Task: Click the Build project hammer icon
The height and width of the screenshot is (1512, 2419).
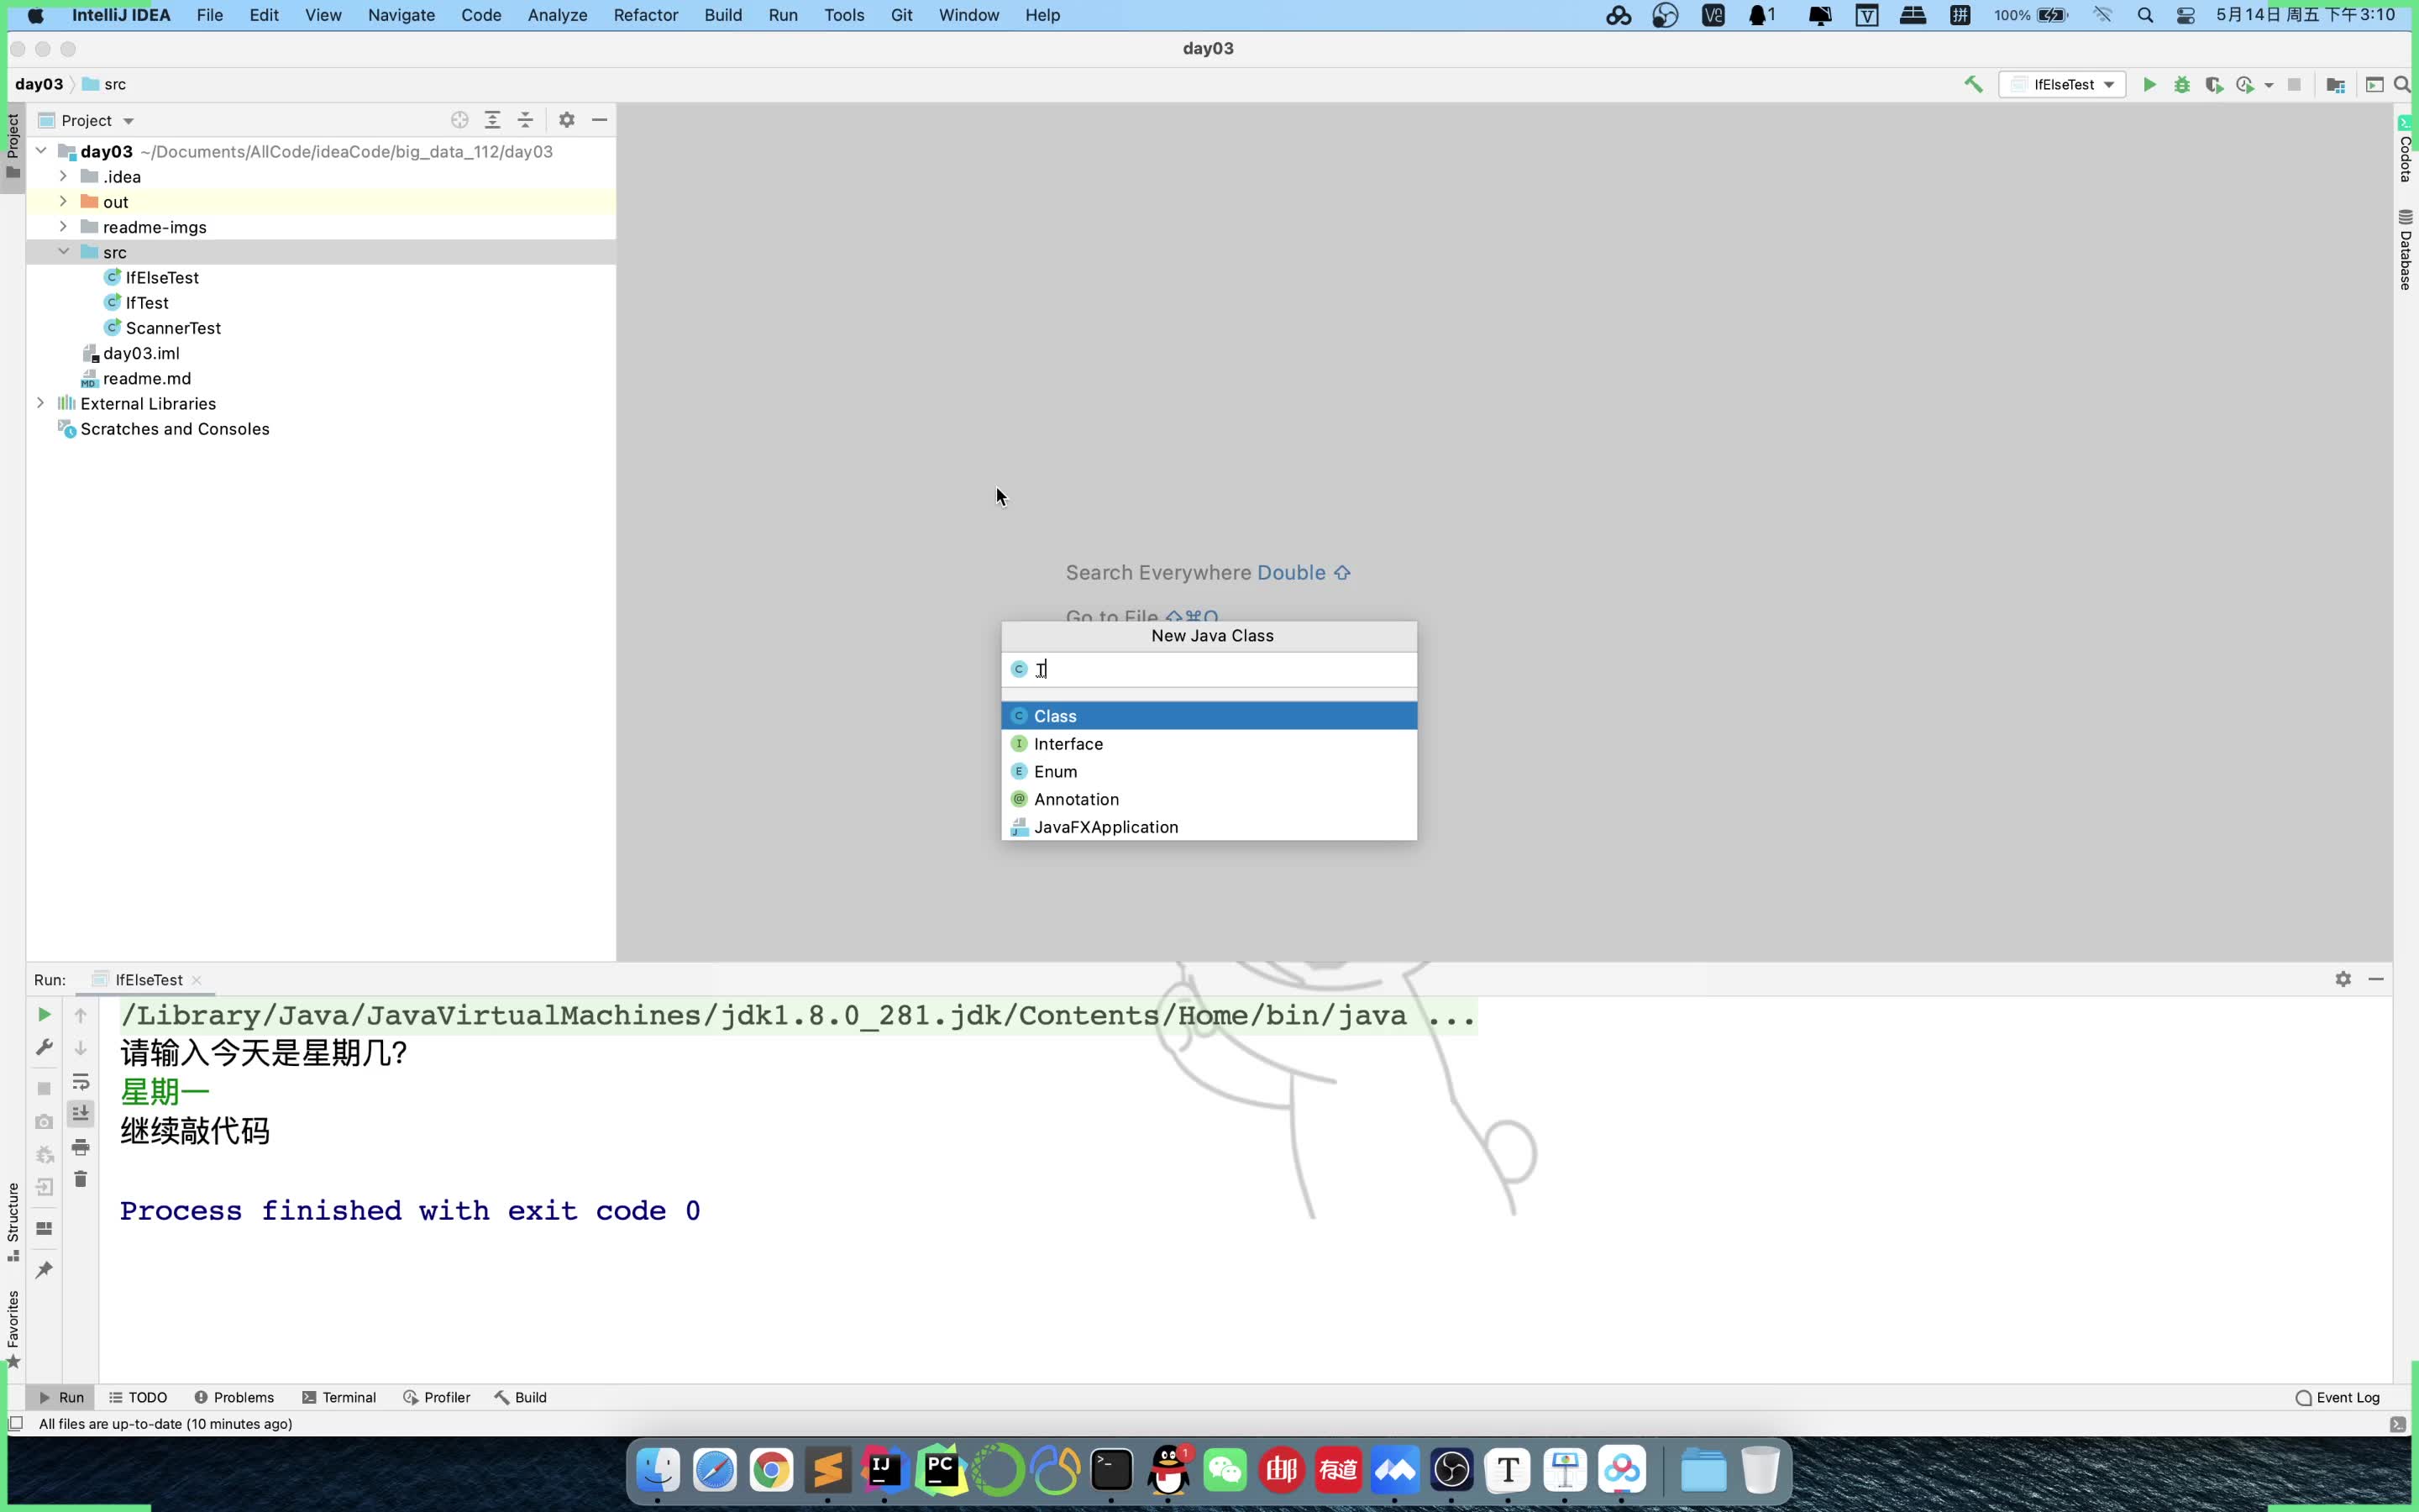Action: pos(1973,85)
